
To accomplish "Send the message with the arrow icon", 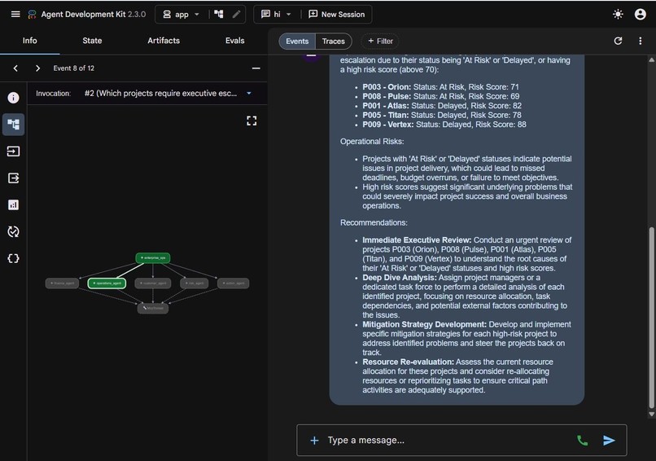I will [609, 440].
